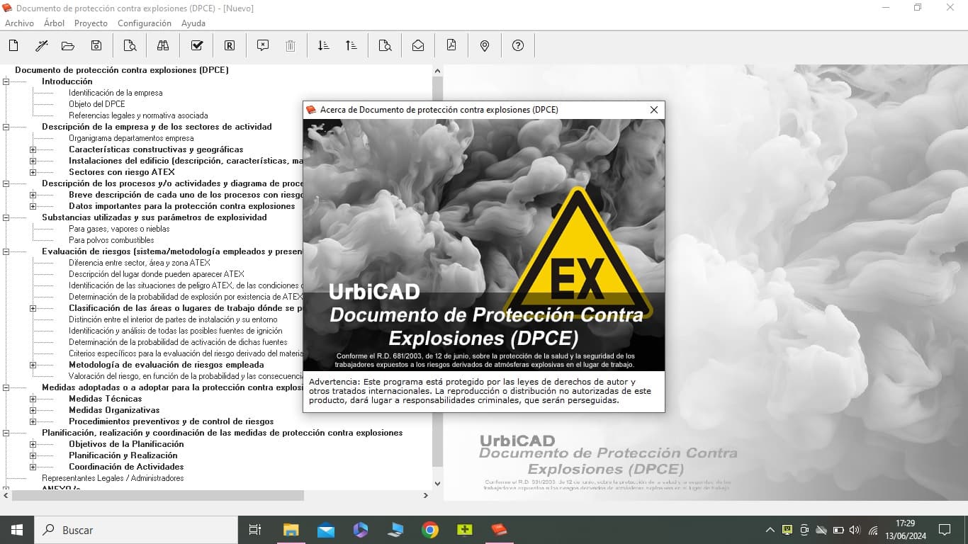Click the tree panel scroll-up arrow
968x544 pixels.
(437, 71)
